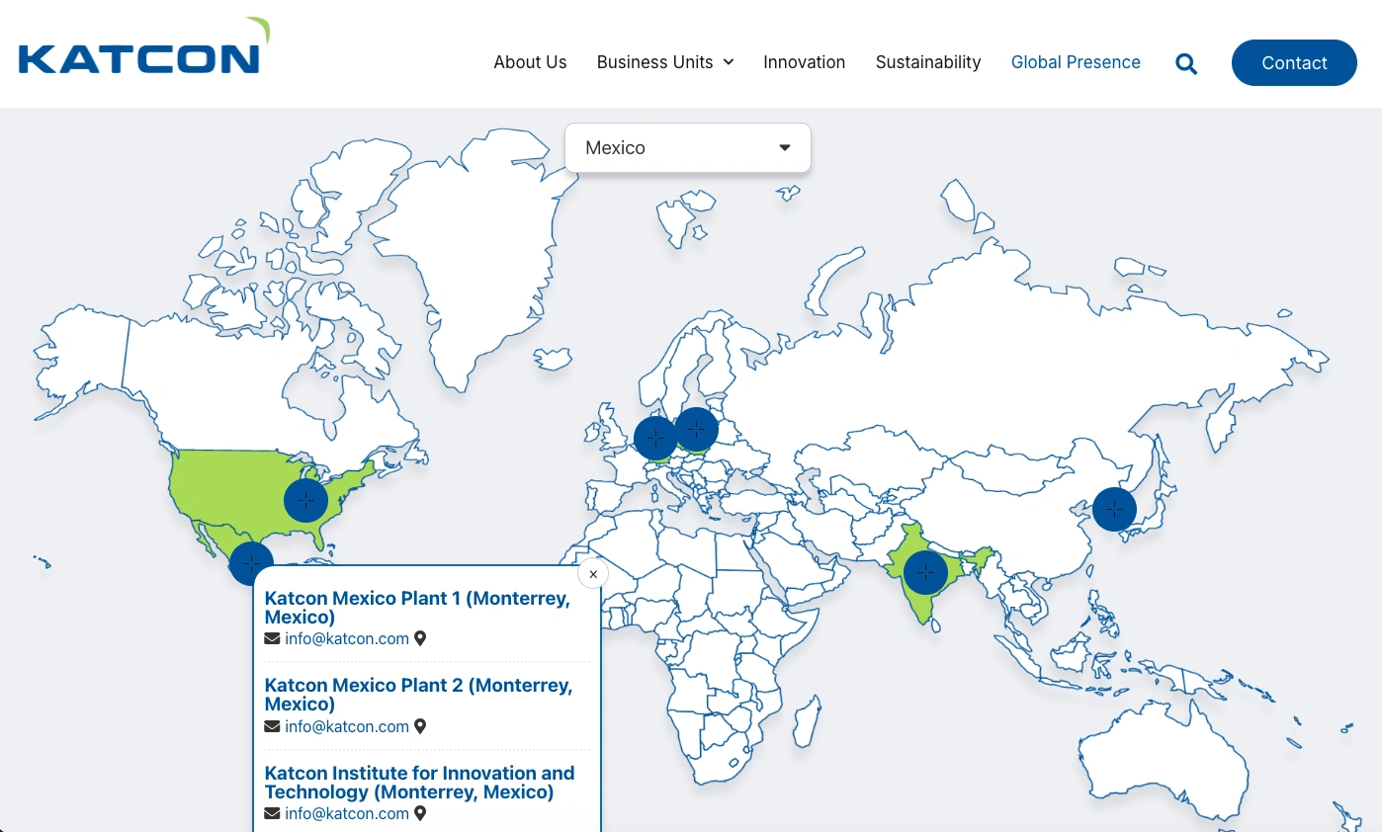Email info@katcon.com for Mexico Plant 2
Screen dimensions: 1382x832
[347, 727]
